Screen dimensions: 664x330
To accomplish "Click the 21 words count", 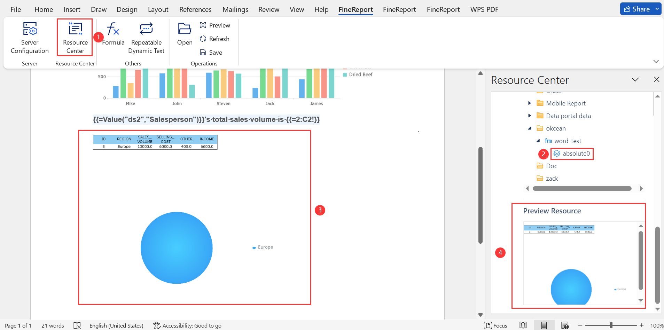I will pyautogui.click(x=53, y=325).
